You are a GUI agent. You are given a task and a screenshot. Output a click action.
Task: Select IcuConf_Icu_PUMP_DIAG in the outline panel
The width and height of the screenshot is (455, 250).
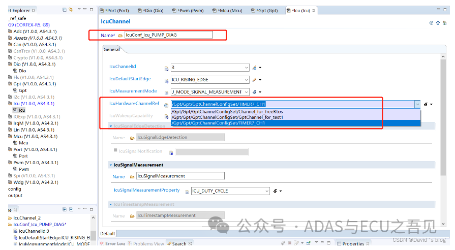click(x=40, y=225)
